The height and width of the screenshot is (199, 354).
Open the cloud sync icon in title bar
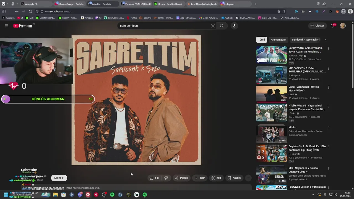pos(324,4)
